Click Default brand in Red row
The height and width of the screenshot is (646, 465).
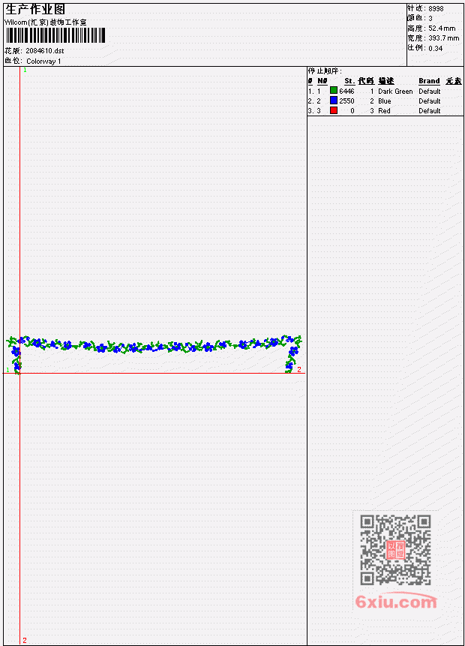430,111
